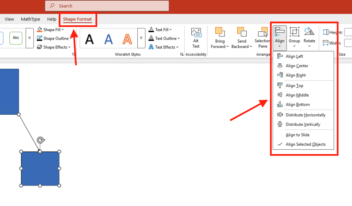Expand the Shape Fill dropdown
This screenshot has width=352, height=206.
point(63,30)
